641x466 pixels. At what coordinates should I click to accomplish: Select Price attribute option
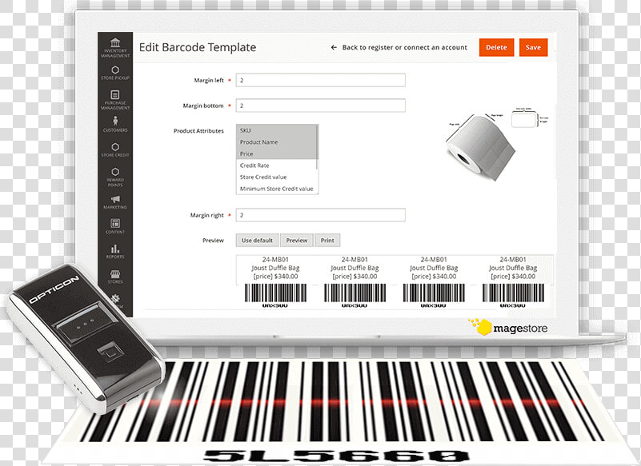click(276, 153)
